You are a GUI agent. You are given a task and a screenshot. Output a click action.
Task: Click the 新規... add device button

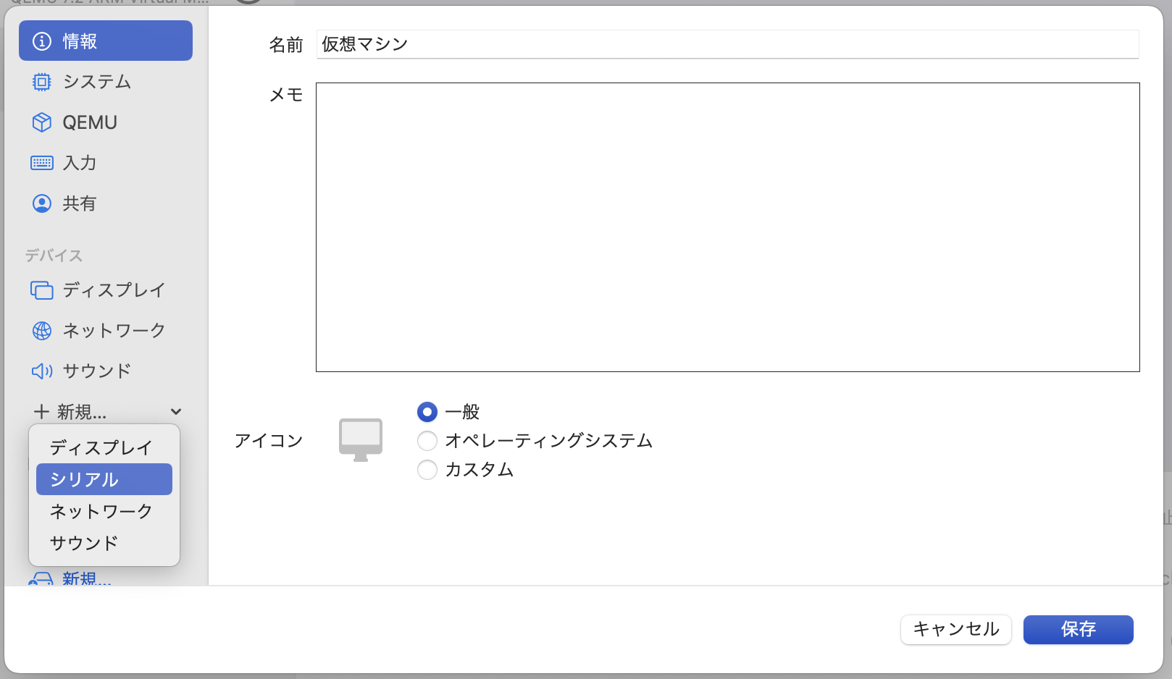click(106, 412)
